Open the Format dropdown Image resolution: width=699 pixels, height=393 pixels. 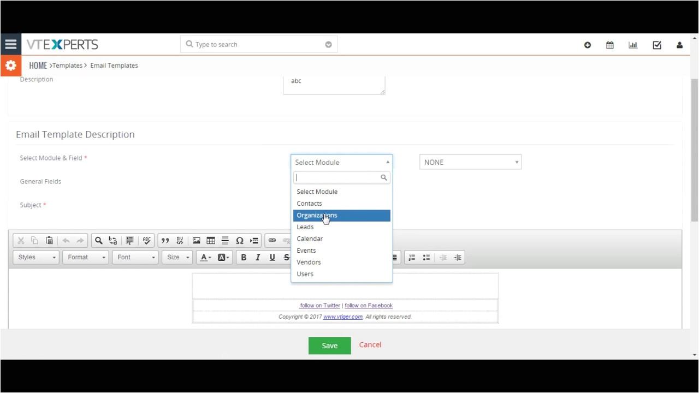(x=85, y=258)
